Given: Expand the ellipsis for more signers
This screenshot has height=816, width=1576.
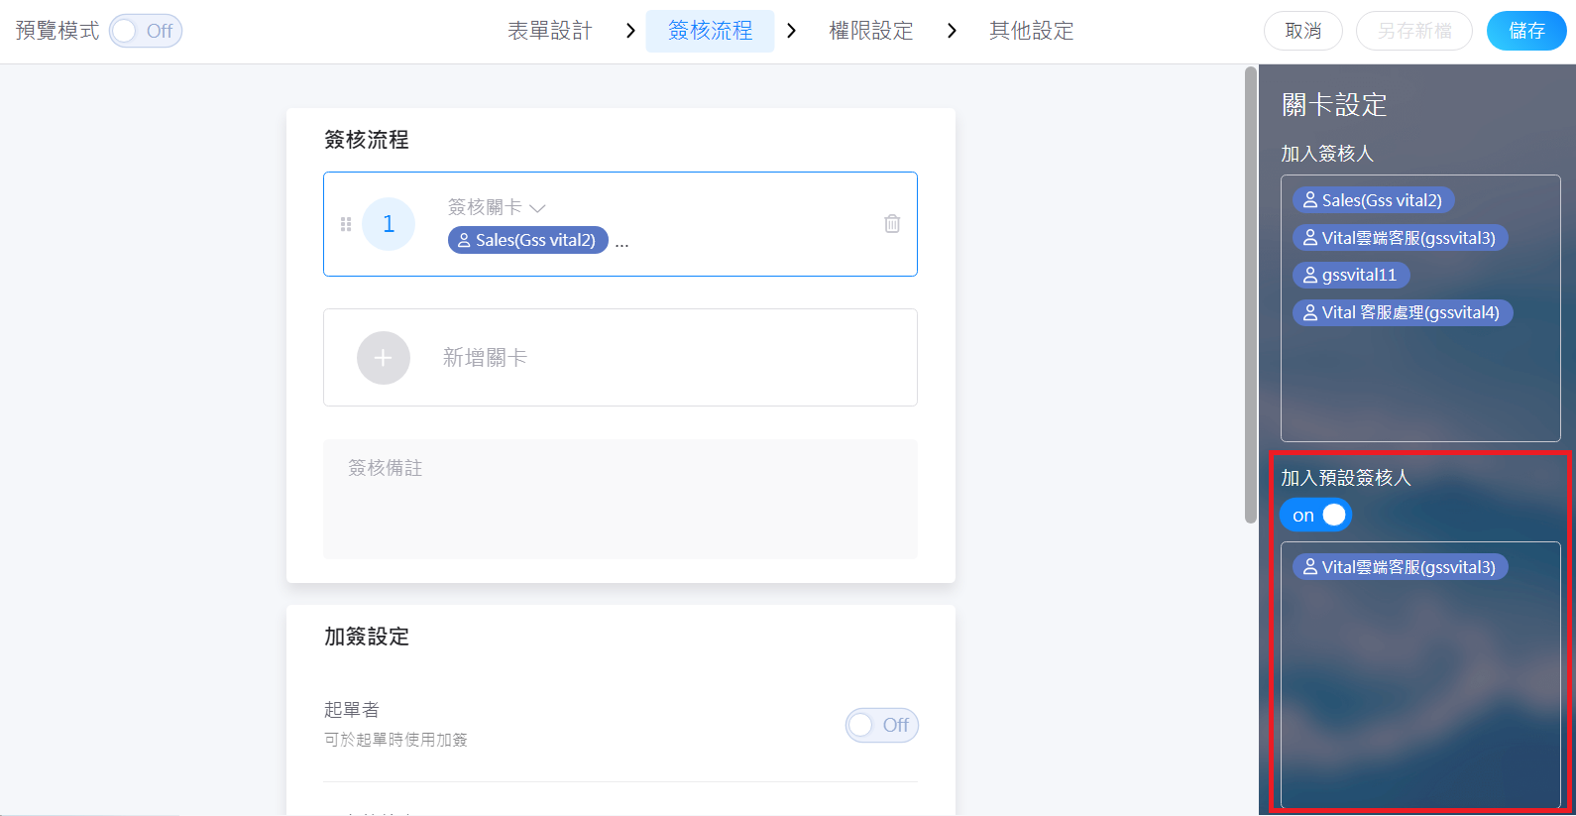Looking at the screenshot, I should coord(621,242).
